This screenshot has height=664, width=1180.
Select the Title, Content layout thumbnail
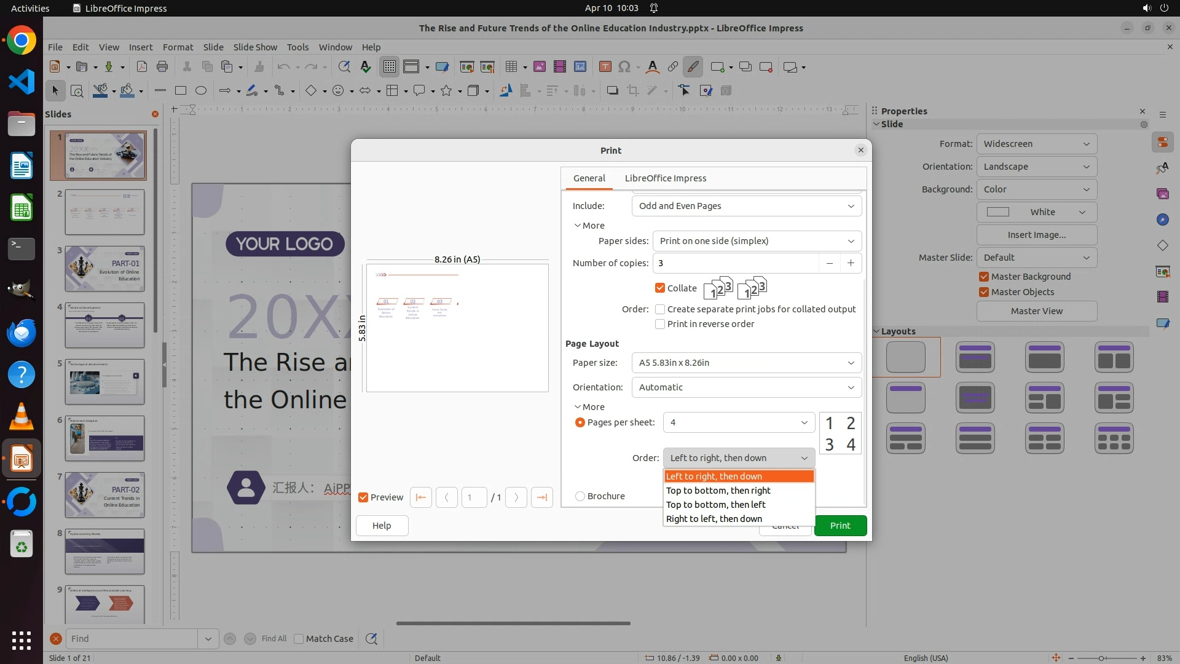point(1044,357)
